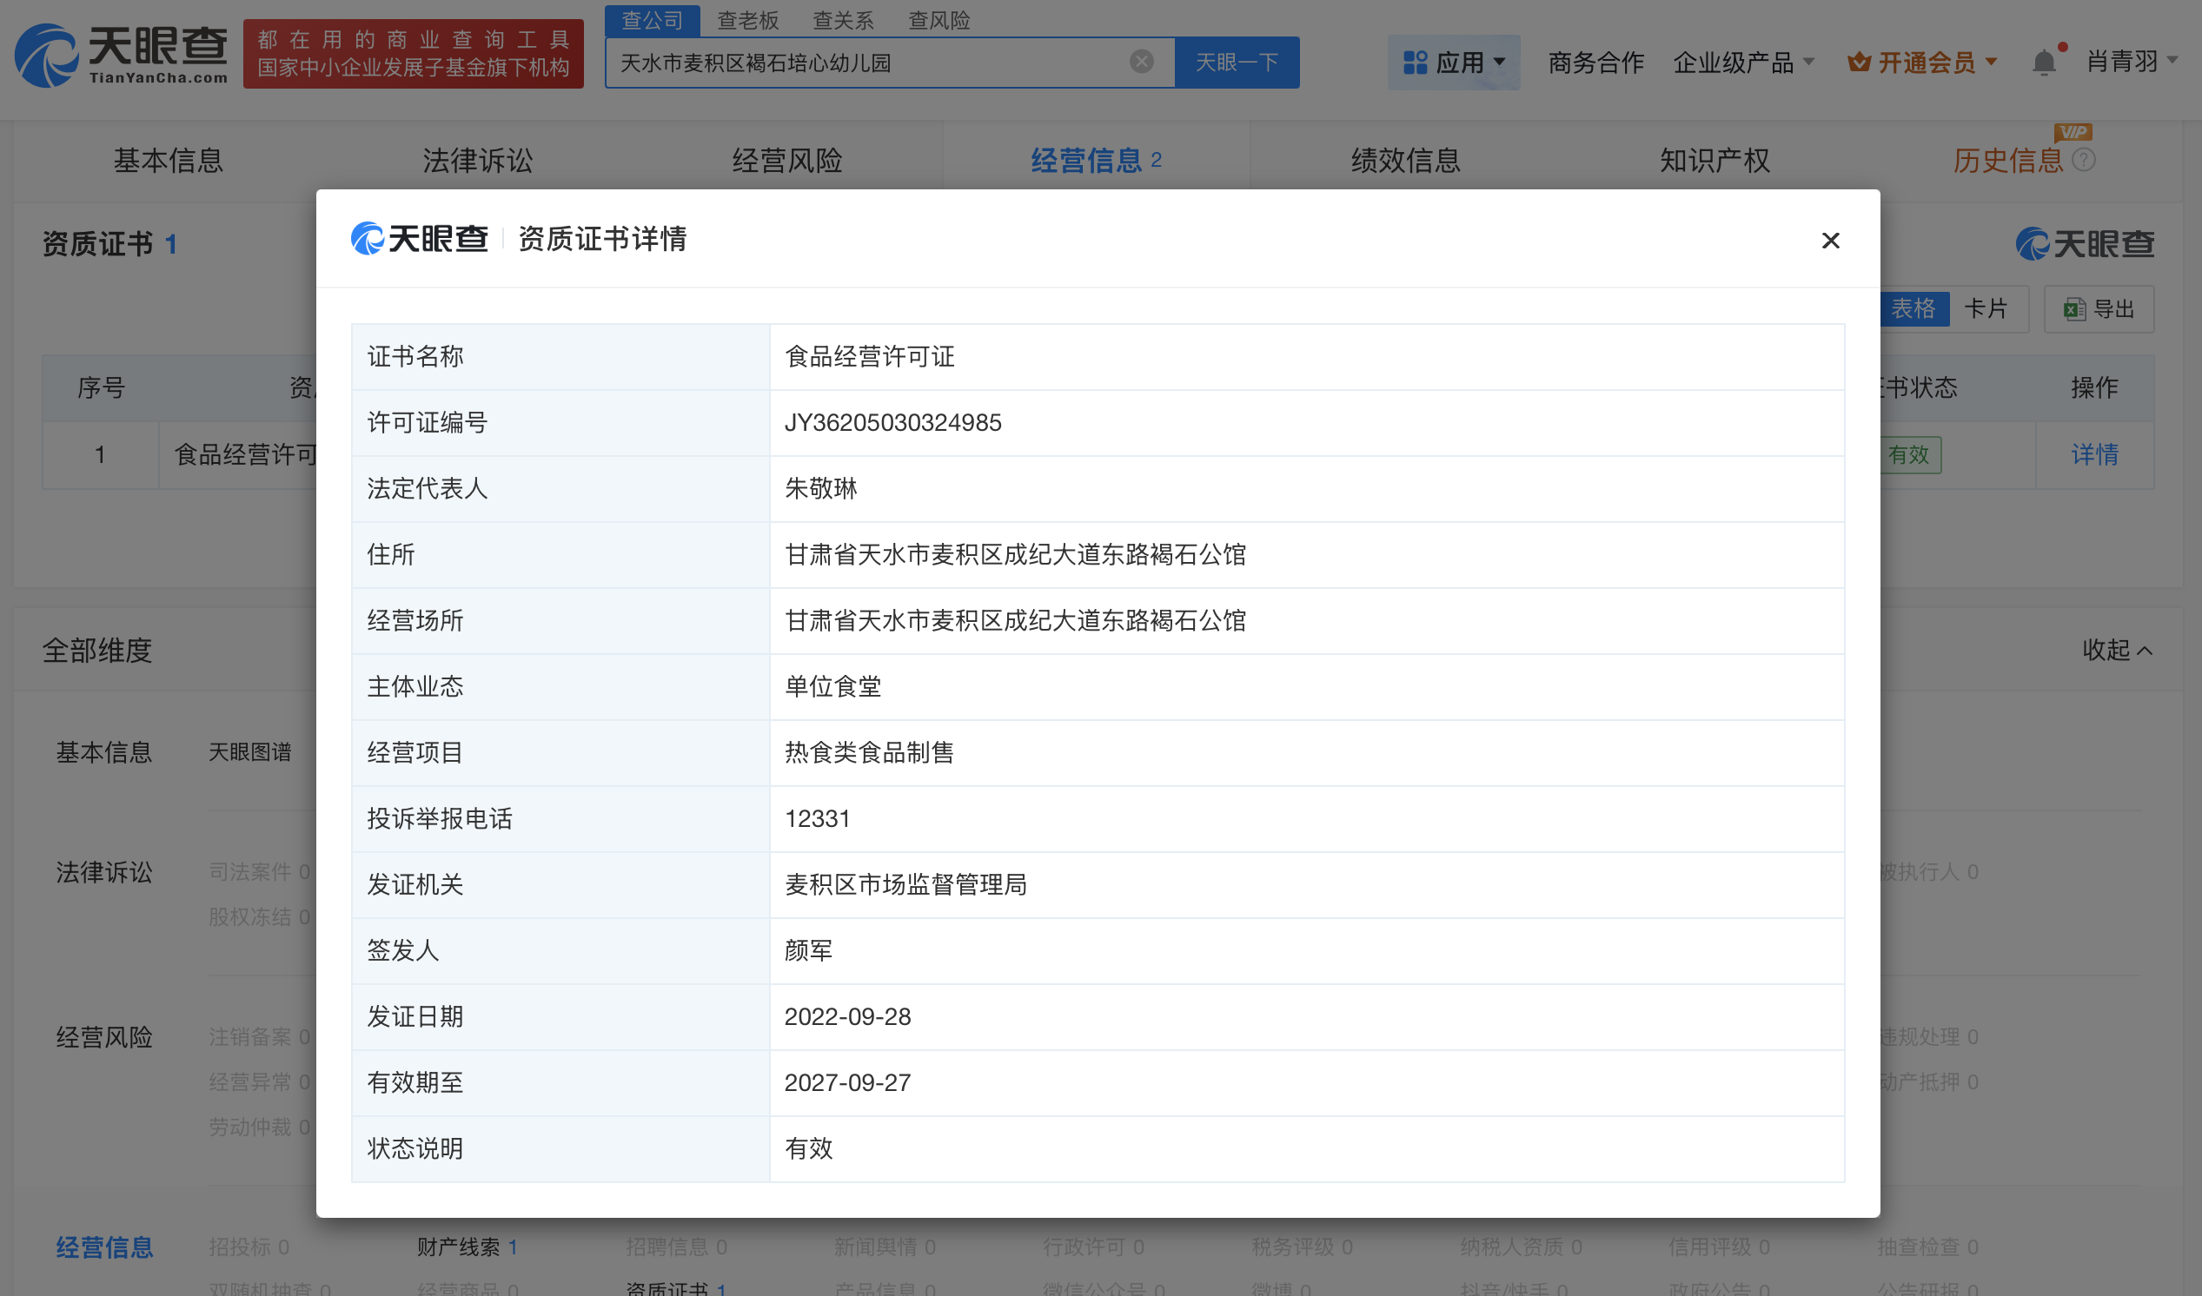
Task: Select the 查公司 search tab
Action: point(652,19)
